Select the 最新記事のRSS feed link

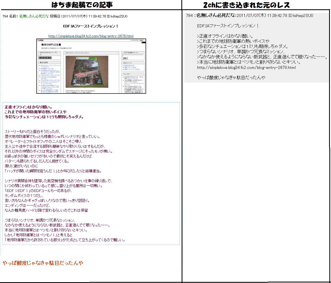[129, 66]
